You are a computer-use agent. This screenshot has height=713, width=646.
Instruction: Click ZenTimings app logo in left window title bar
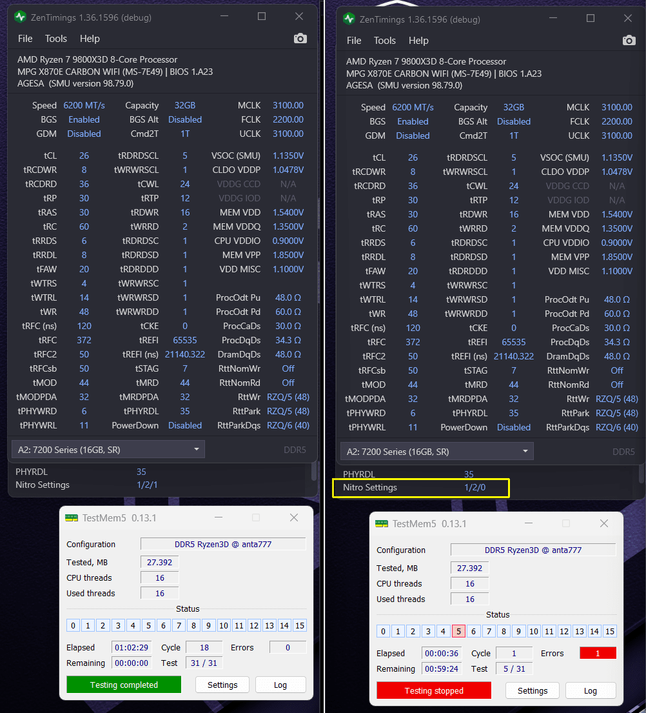[x=20, y=17]
